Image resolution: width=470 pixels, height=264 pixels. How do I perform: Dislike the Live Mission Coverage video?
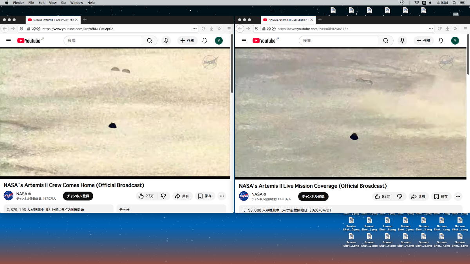(x=399, y=196)
